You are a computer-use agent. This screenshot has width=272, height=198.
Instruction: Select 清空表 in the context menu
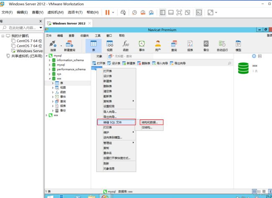point(108,91)
